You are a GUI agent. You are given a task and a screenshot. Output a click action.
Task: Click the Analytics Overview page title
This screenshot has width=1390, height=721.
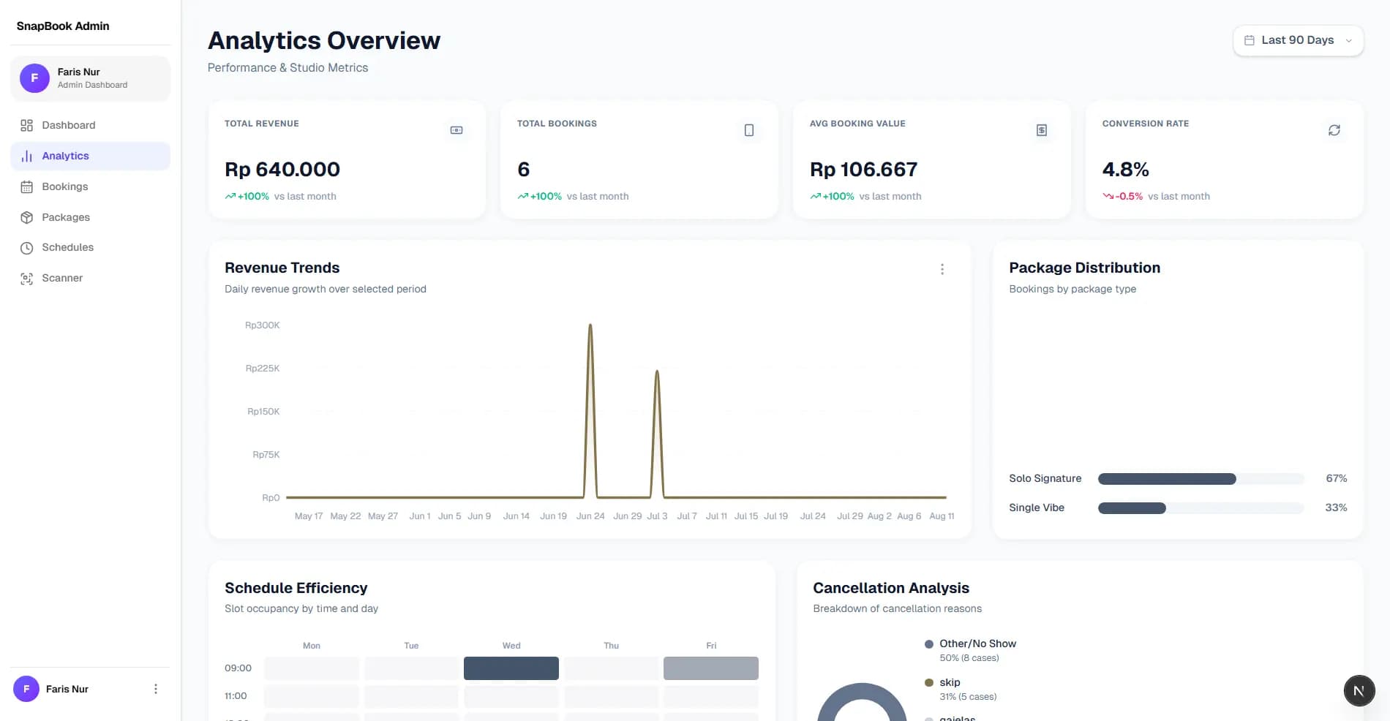[x=324, y=40]
